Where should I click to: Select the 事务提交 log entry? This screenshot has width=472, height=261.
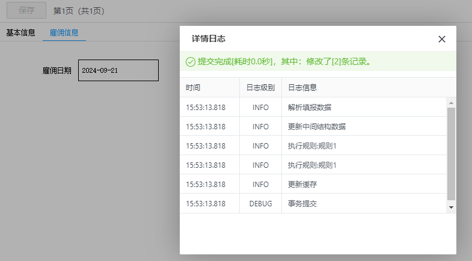302,203
